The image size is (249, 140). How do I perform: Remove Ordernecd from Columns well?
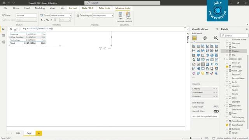pos(217,96)
